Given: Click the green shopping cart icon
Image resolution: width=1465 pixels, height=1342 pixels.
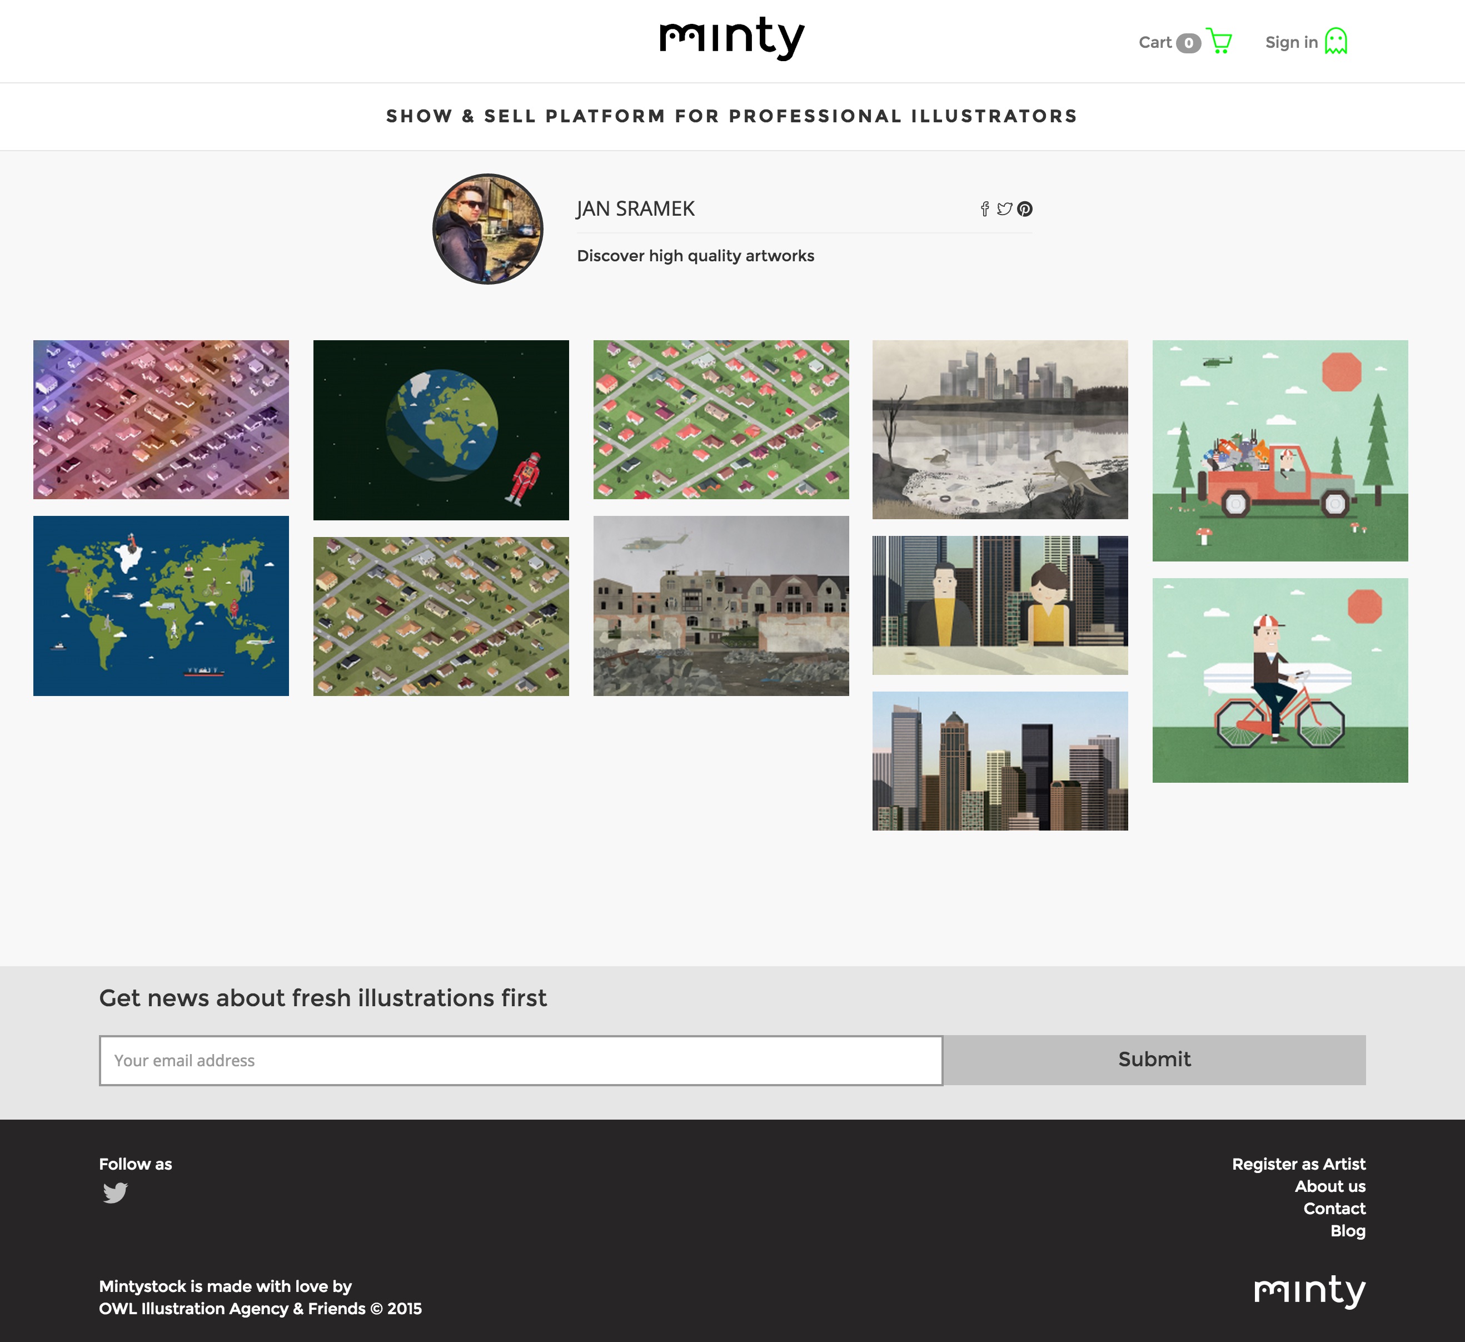Looking at the screenshot, I should coord(1219,41).
